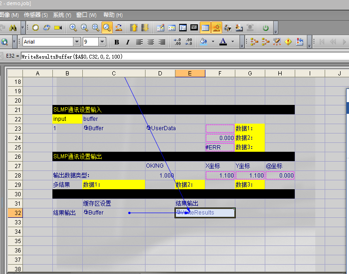Toggle the green Online power button

click(x=266, y=28)
